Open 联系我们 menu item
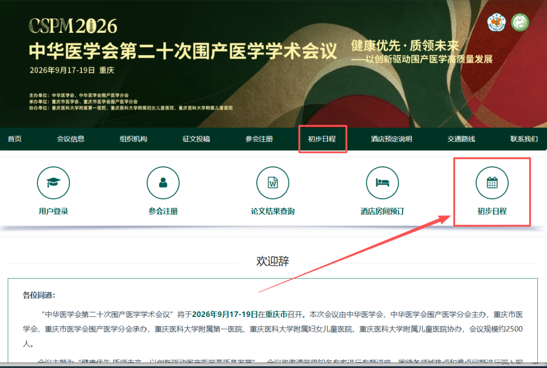This screenshot has height=368, width=547. point(524,139)
